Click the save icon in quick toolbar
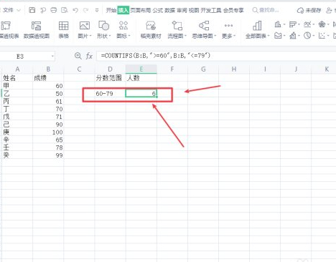 pos(32,10)
